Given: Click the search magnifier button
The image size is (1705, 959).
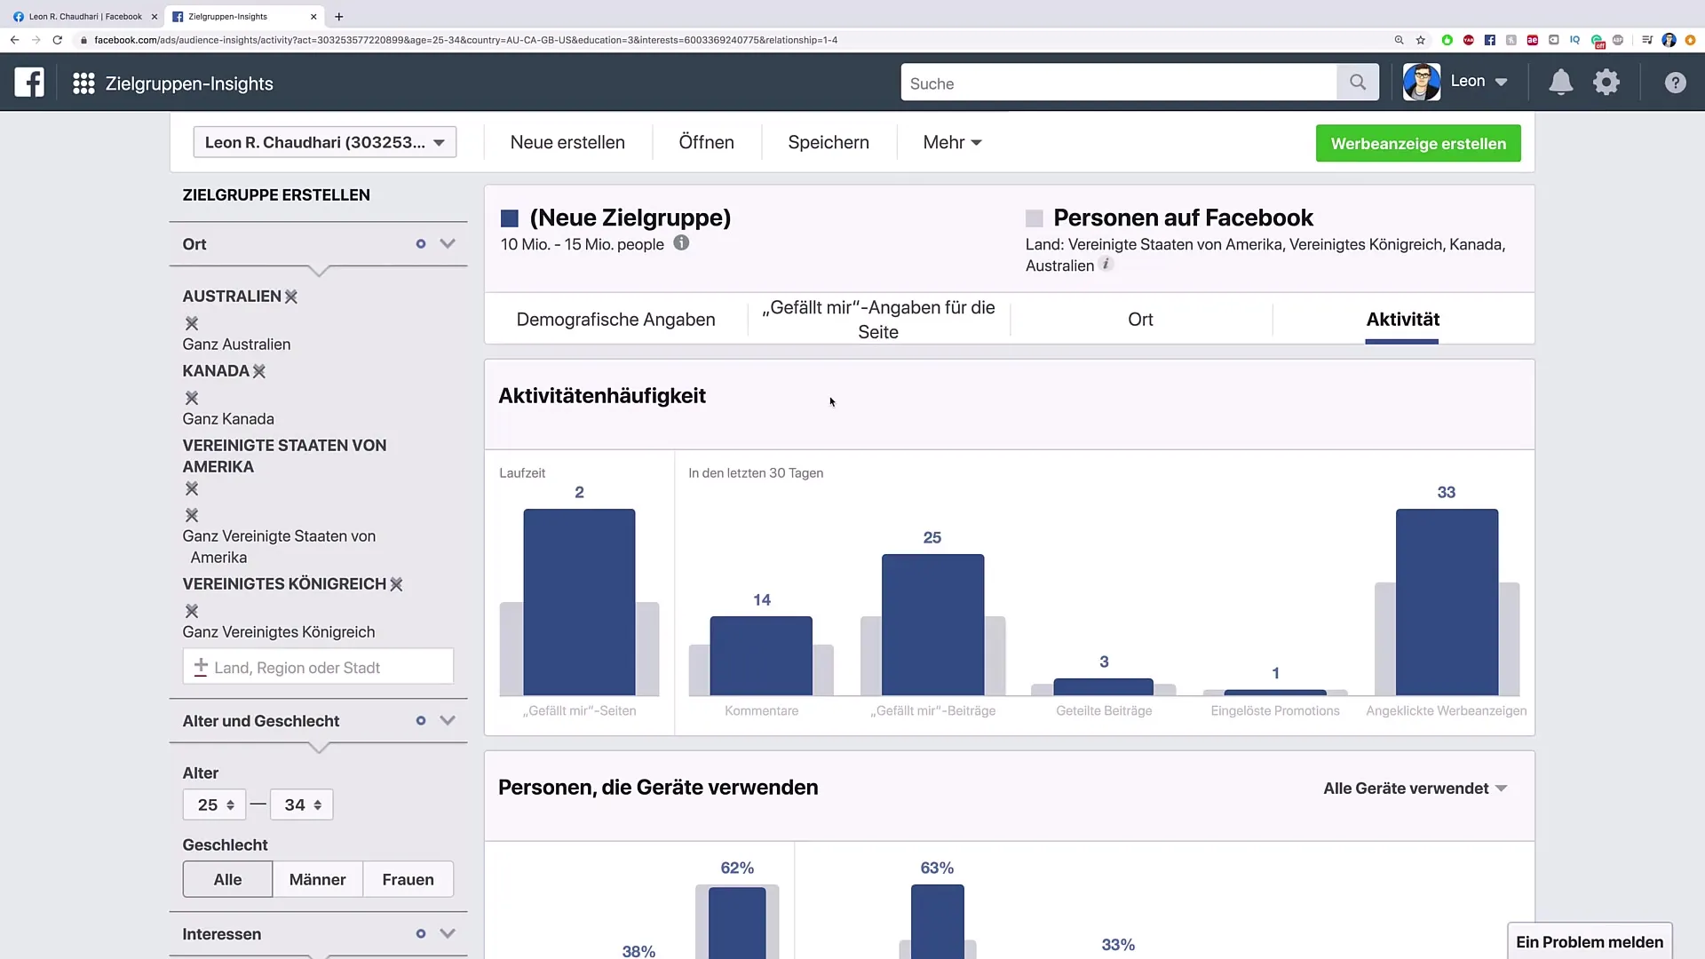Looking at the screenshot, I should [1358, 83].
